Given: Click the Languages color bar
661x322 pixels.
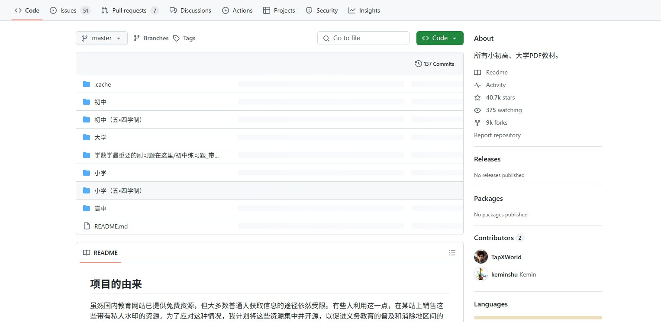Looking at the screenshot, I should tap(538, 318).
